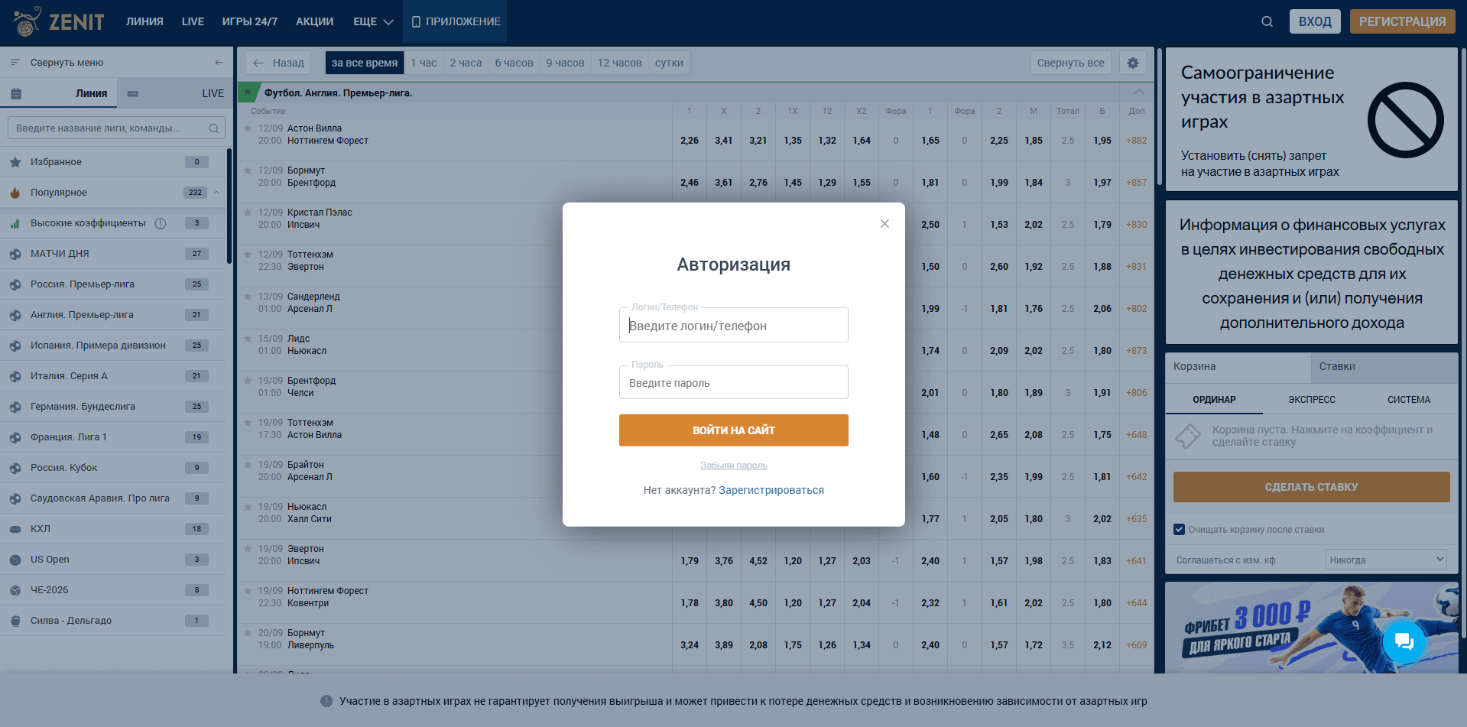Click the Избранное star icon in sidebar
Image resolution: width=1467 pixels, height=727 pixels.
[x=15, y=162]
